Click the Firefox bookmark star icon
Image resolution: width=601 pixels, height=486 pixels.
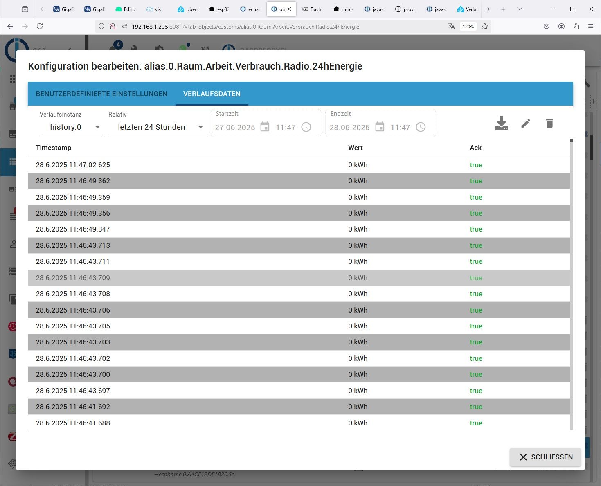coord(485,27)
